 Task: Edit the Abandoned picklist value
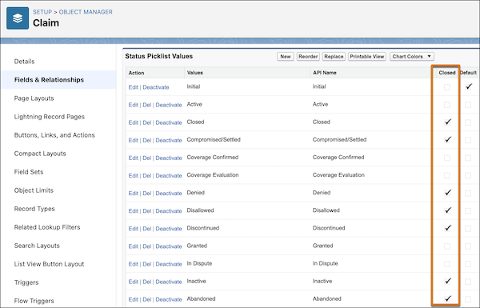(133, 299)
